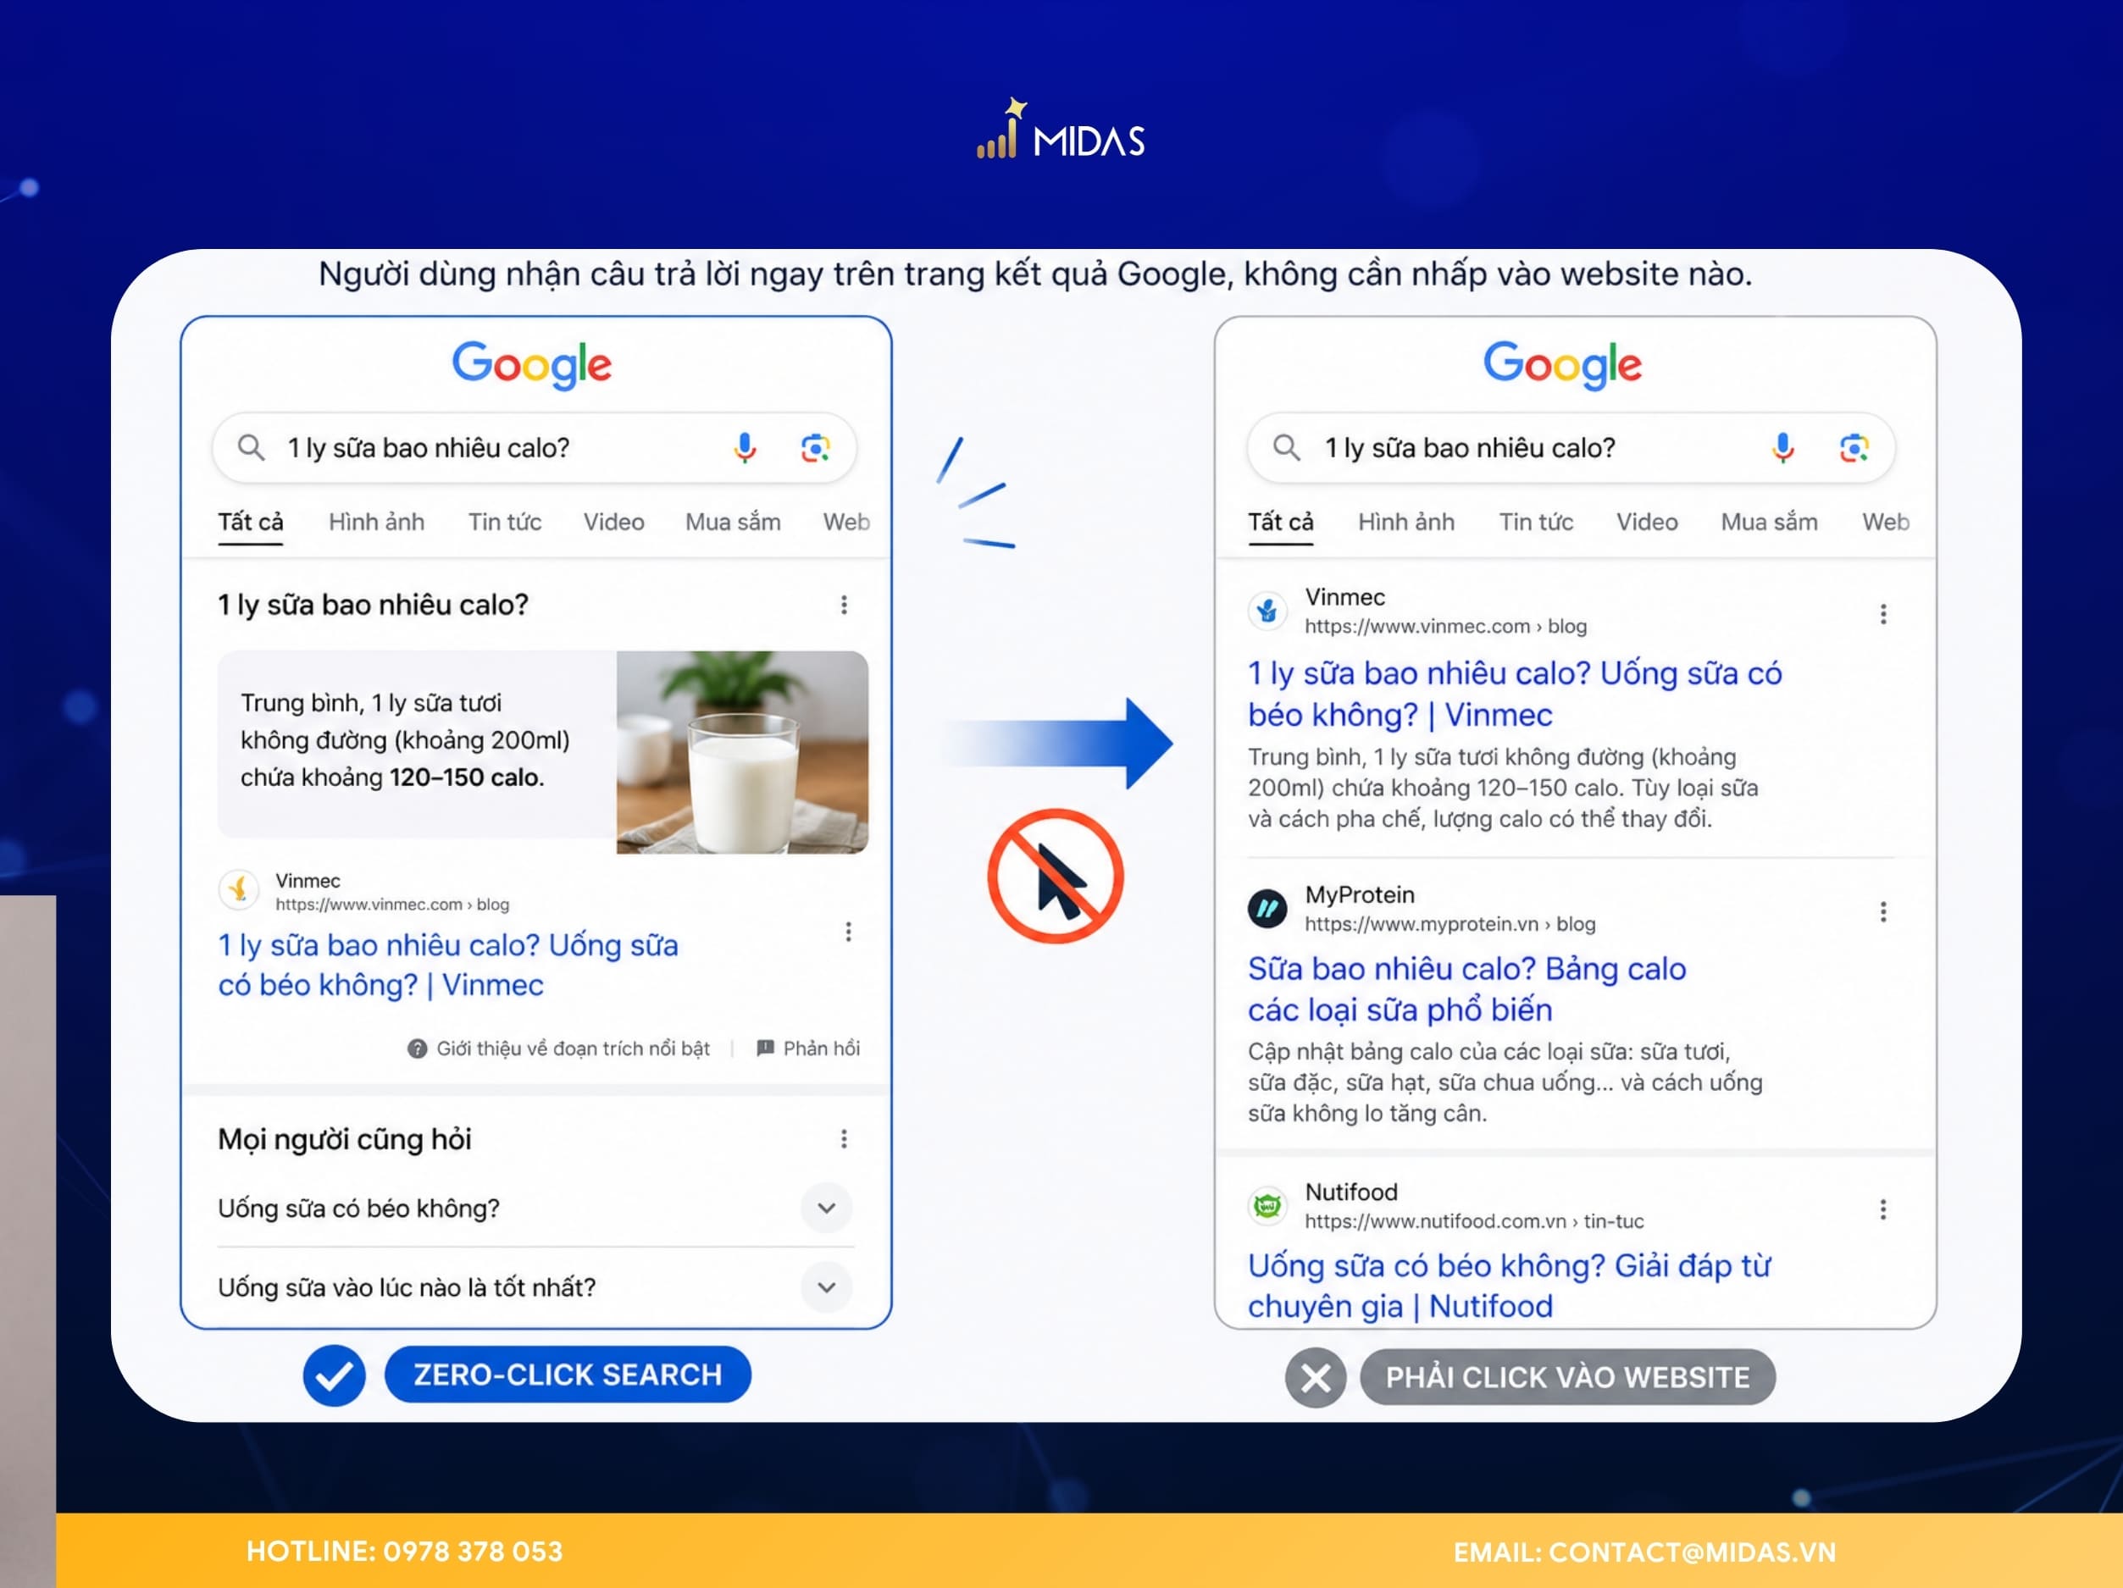Click the microphone icon in right search bar
The image size is (2123, 1588).
[1783, 447]
